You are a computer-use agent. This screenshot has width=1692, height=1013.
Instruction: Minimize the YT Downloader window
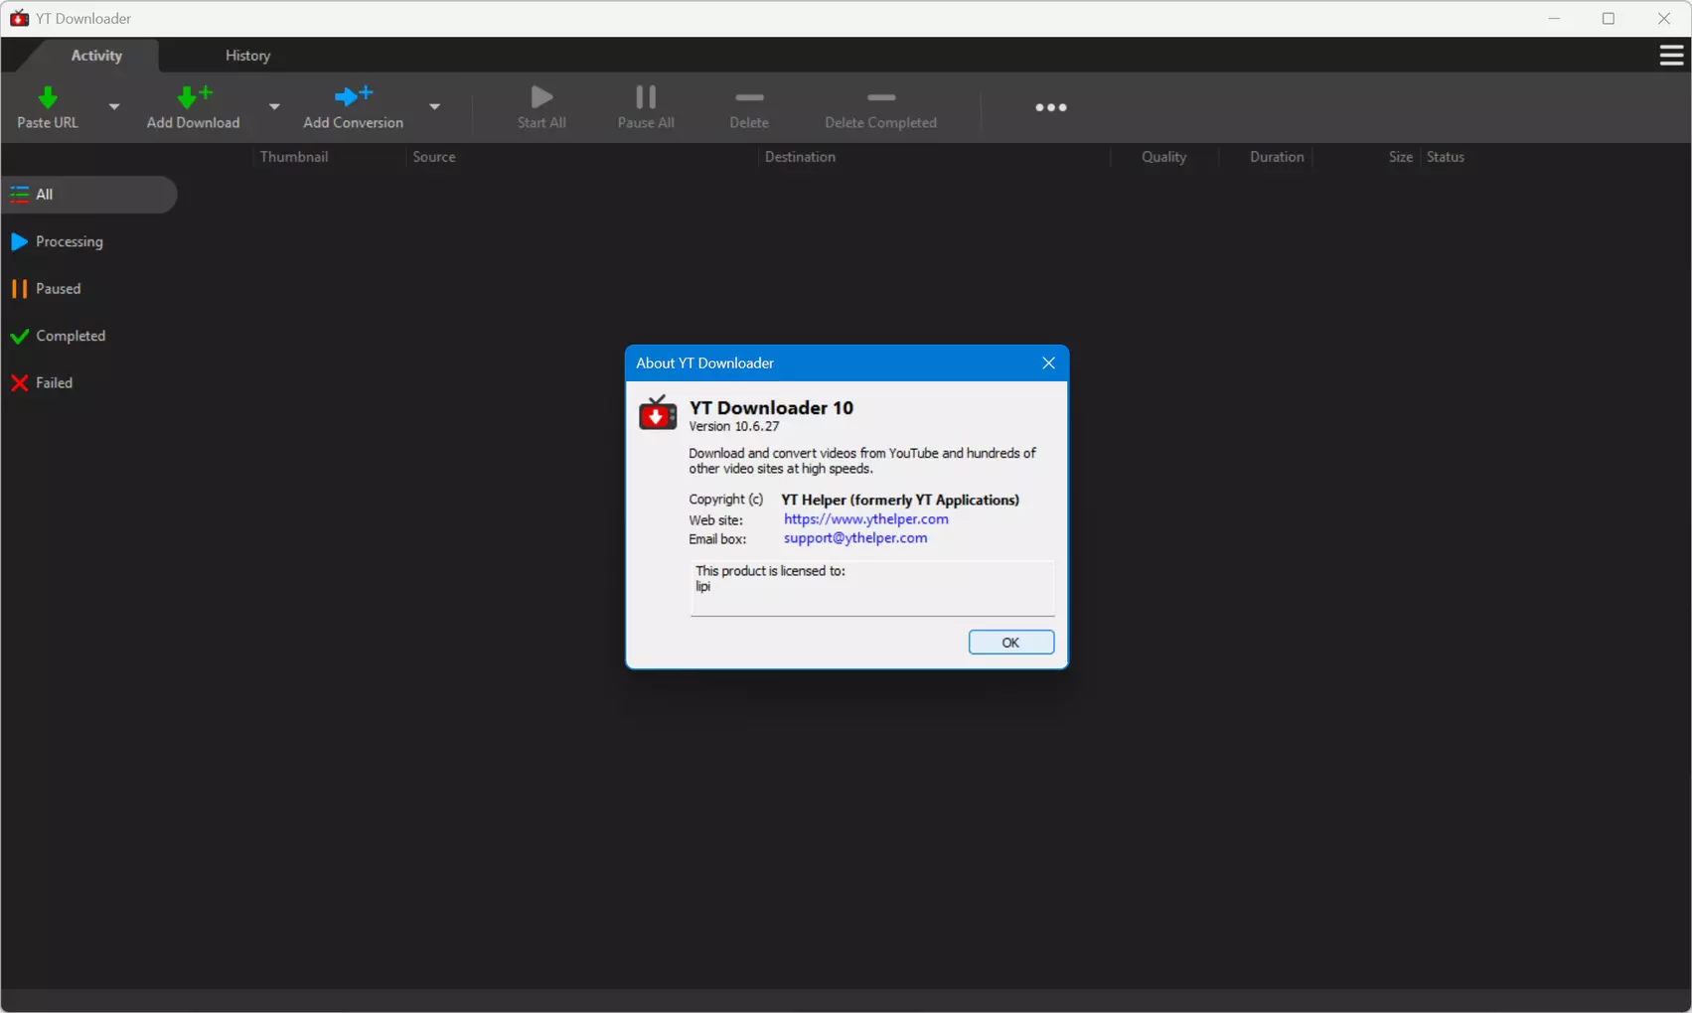pyautogui.click(x=1554, y=18)
